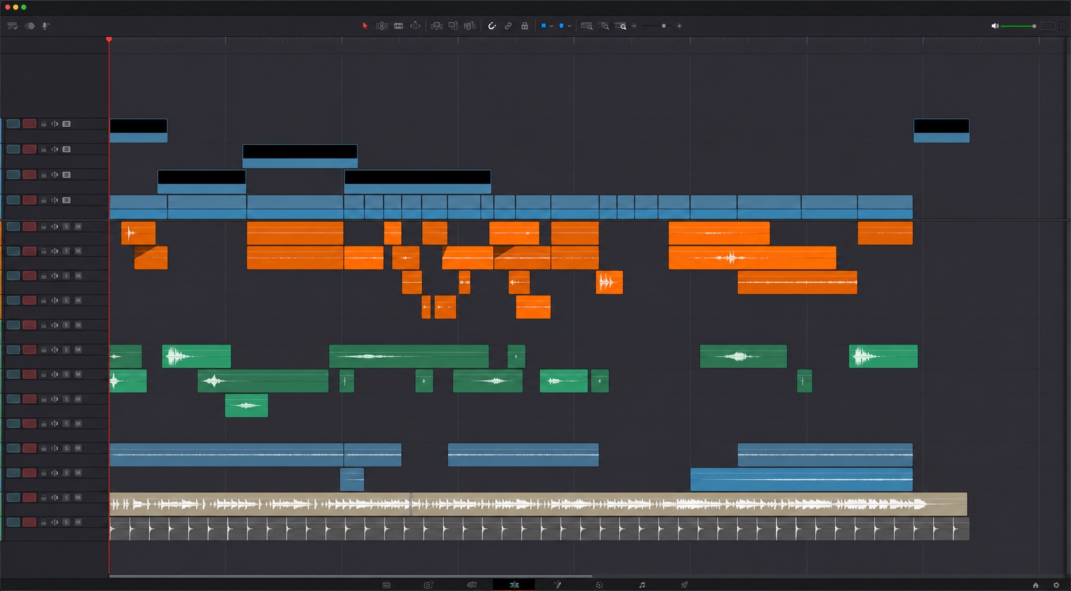Click Full Extent Zoom icon
The image size is (1071, 591).
[x=587, y=26]
